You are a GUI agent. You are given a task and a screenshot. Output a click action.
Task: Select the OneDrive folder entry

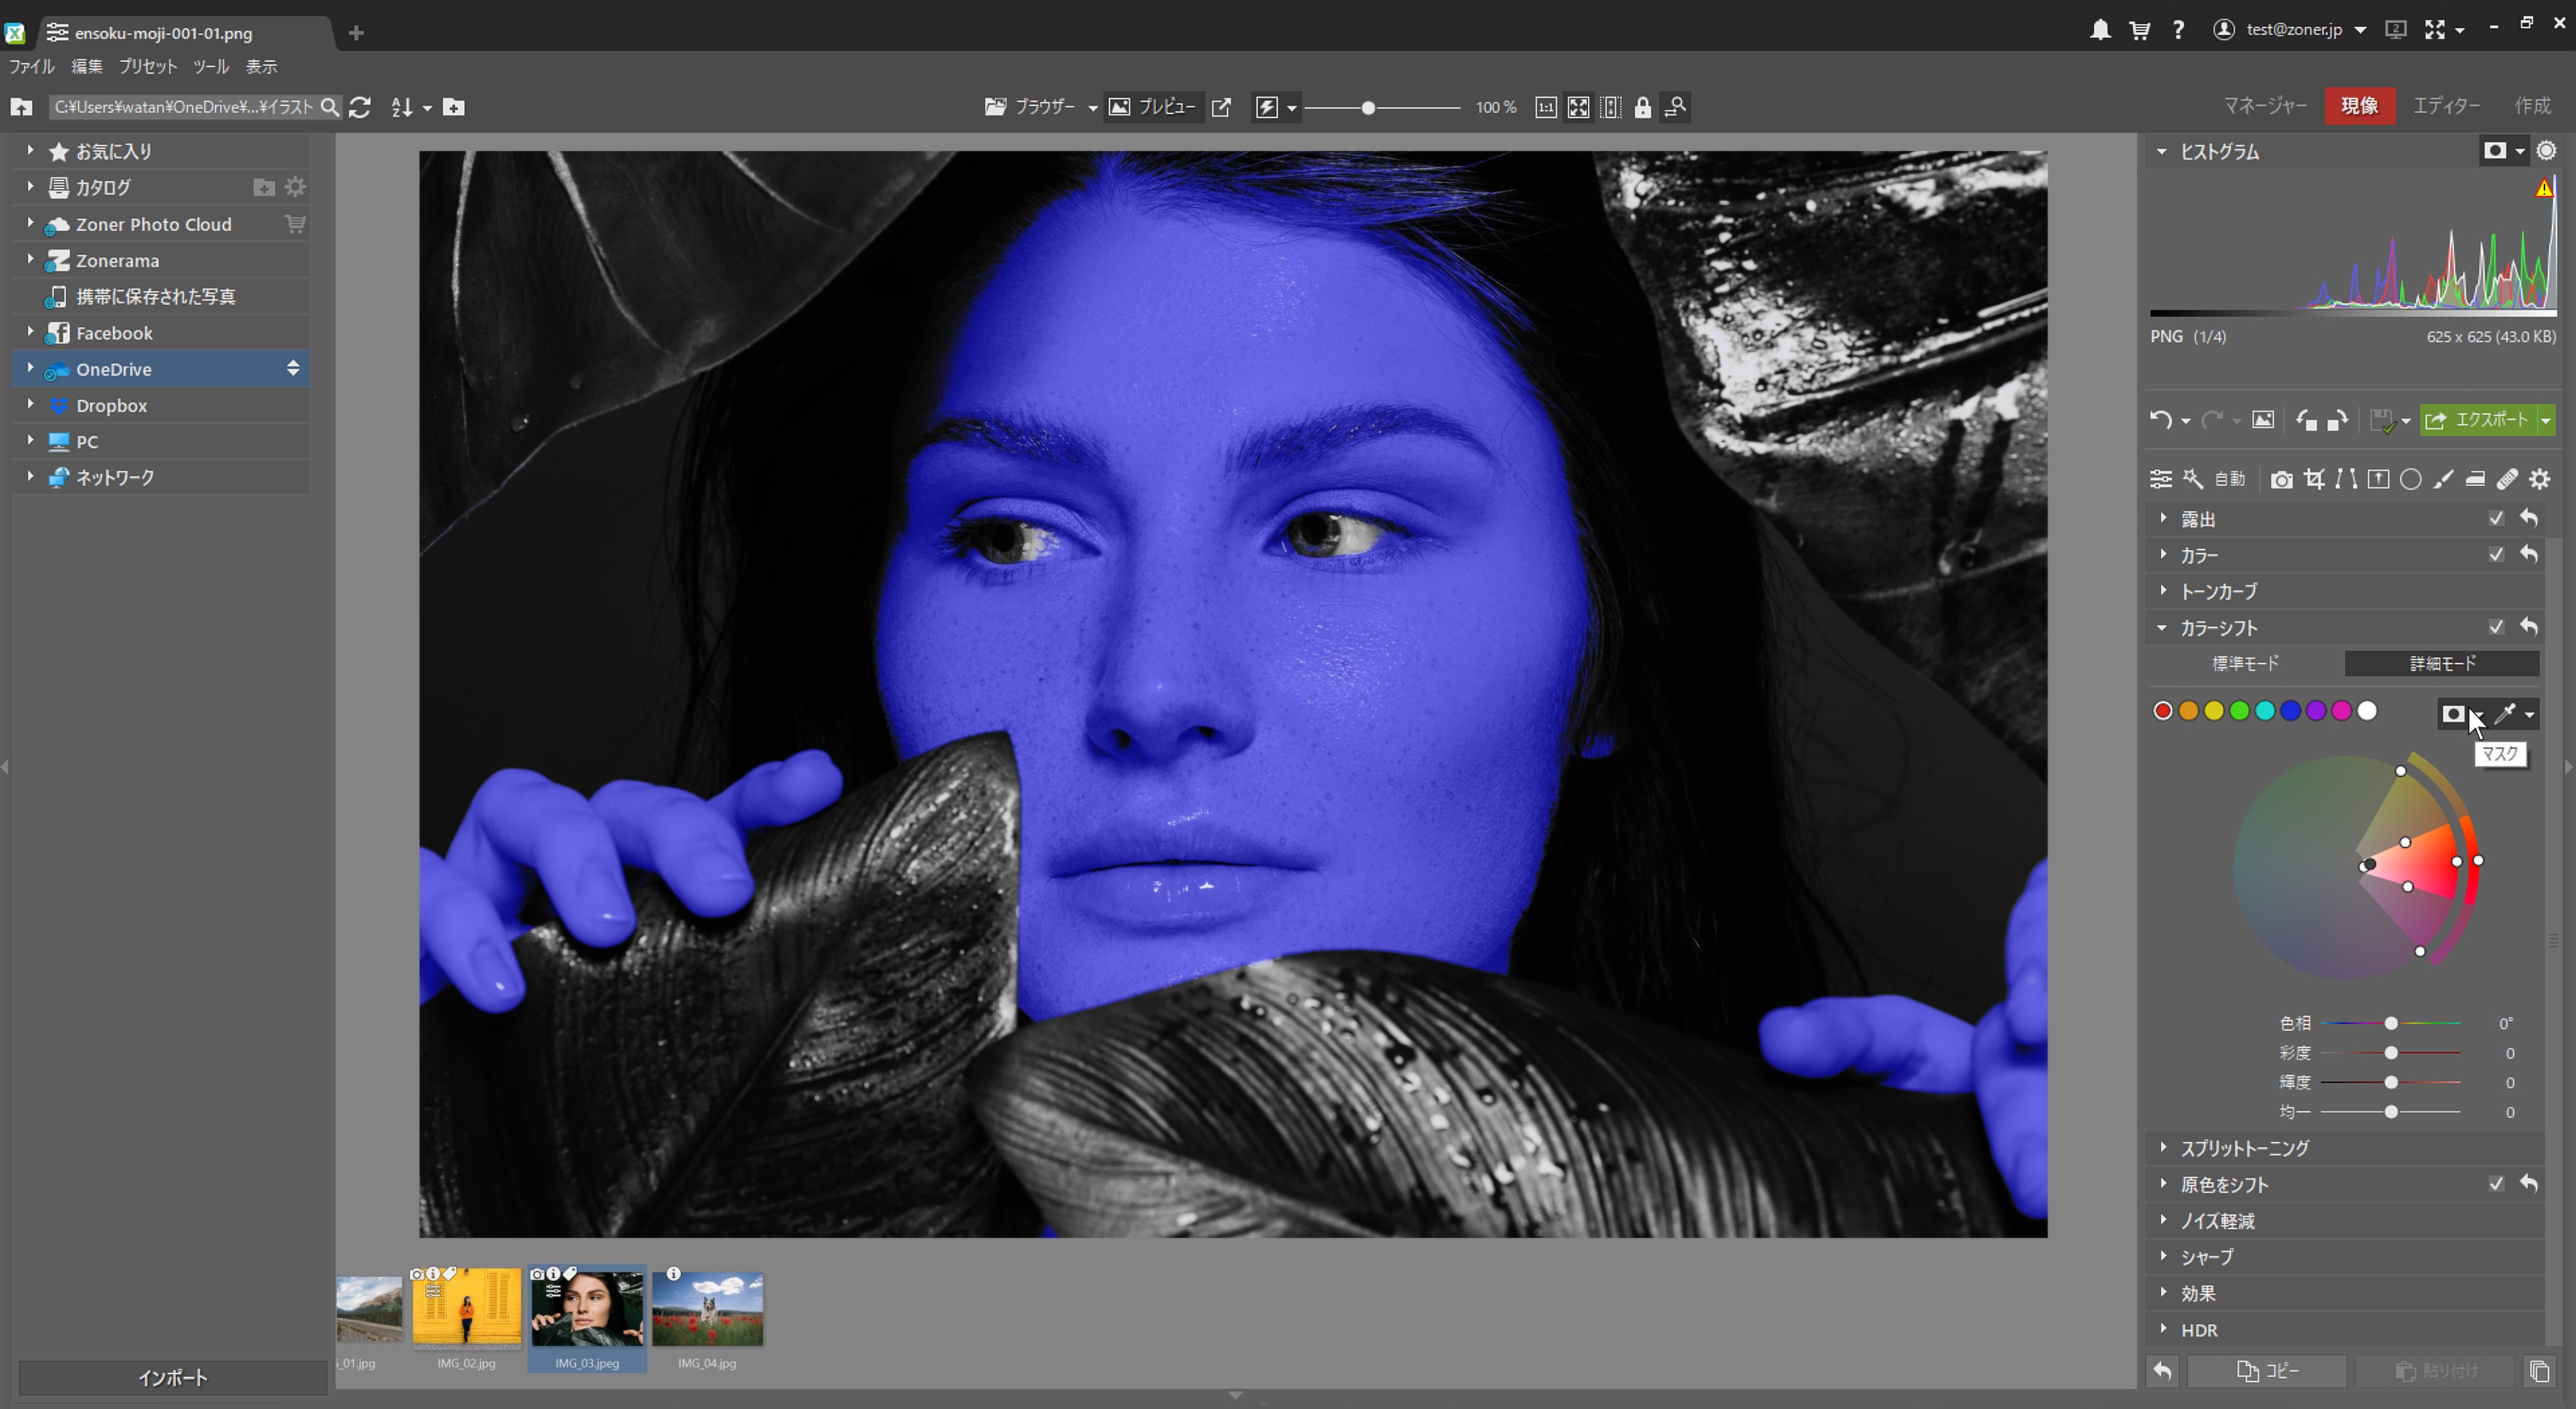(160, 369)
